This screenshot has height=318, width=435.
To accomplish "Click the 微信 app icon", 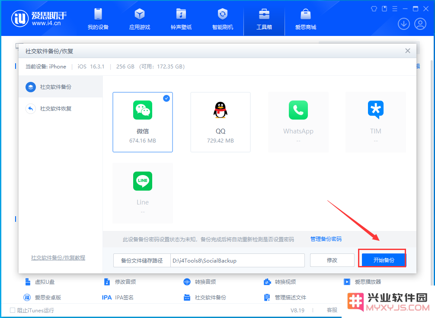I will pyautogui.click(x=143, y=110).
